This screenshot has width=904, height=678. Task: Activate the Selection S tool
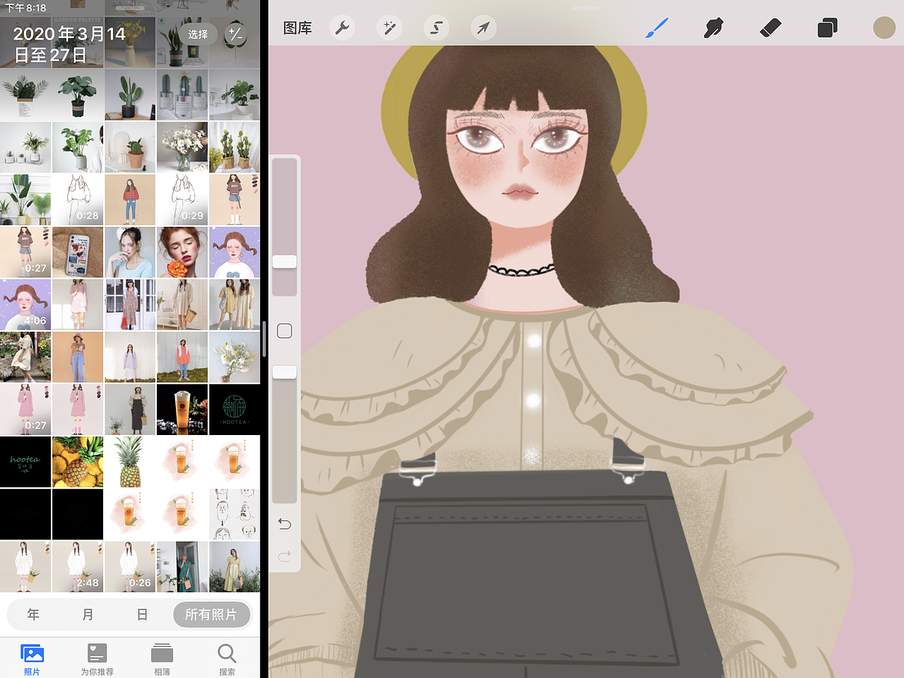[436, 28]
